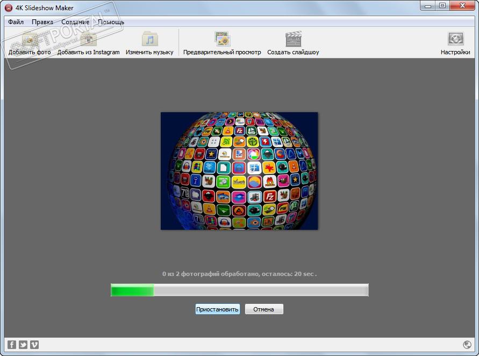
Task: Click the green processing progress bar
Action: click(240, 290)
